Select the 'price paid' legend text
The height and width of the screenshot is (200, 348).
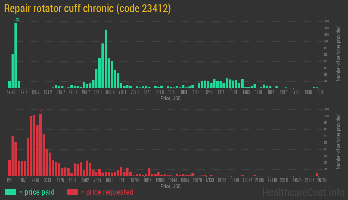point(37,192)
